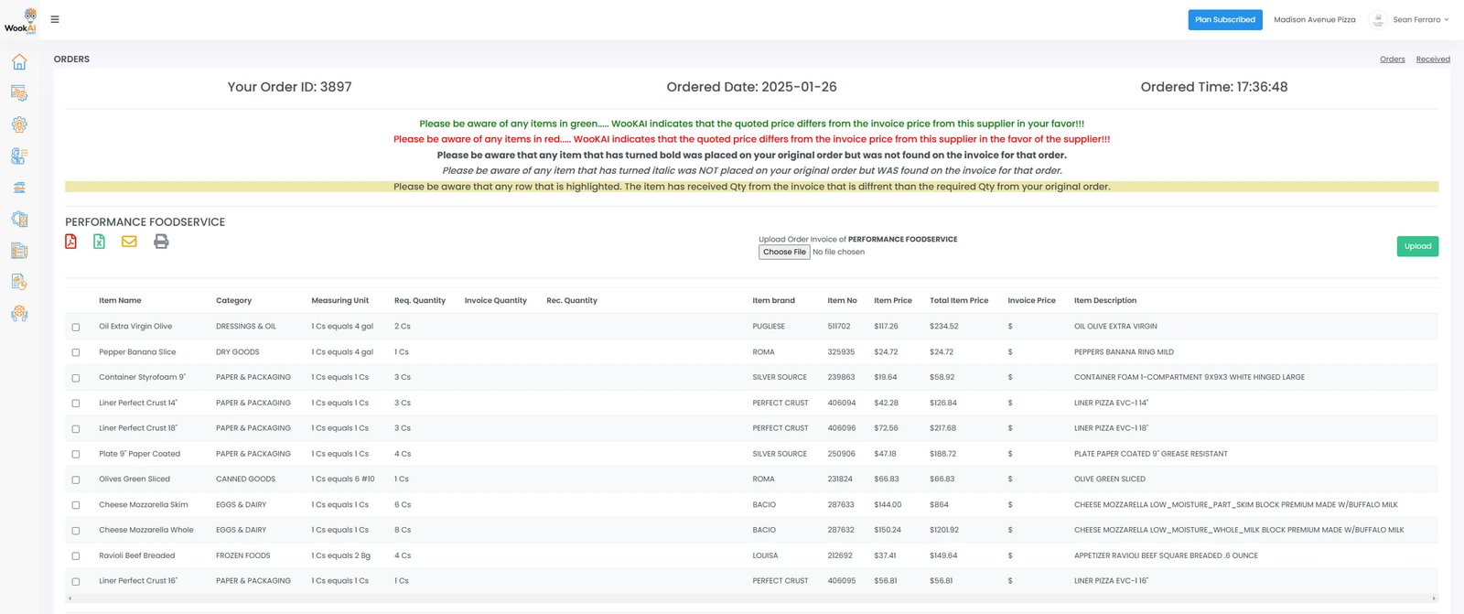Screen dimensions: 1464x614
Task: Click the left arrow of the horizontal scrollbar
Action: tap(70, 598)
